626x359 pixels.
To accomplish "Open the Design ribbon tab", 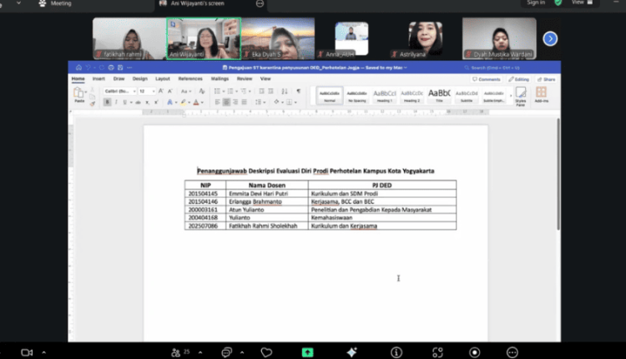I will click(x=139, y=78).
